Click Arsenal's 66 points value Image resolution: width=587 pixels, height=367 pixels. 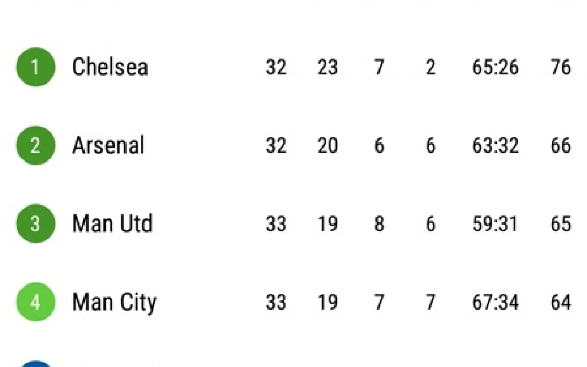point(560,146)
